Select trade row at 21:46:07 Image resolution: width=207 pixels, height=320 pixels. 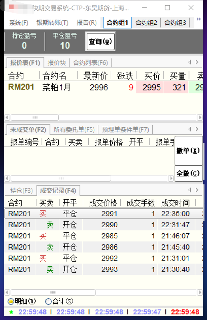coord(103,236)
